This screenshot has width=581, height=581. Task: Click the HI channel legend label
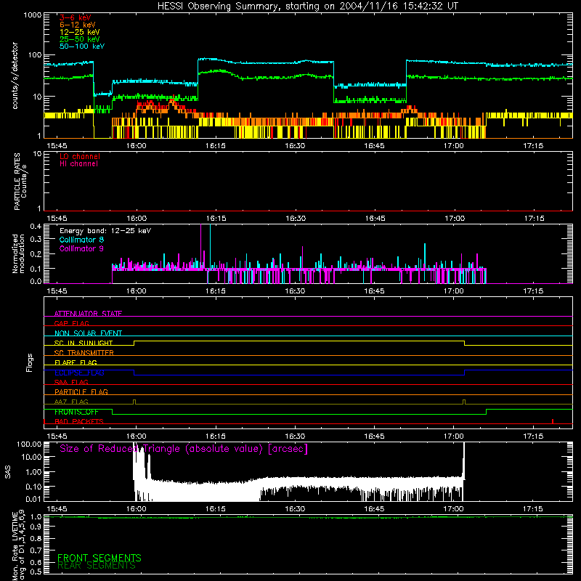(x=78, y=163)
